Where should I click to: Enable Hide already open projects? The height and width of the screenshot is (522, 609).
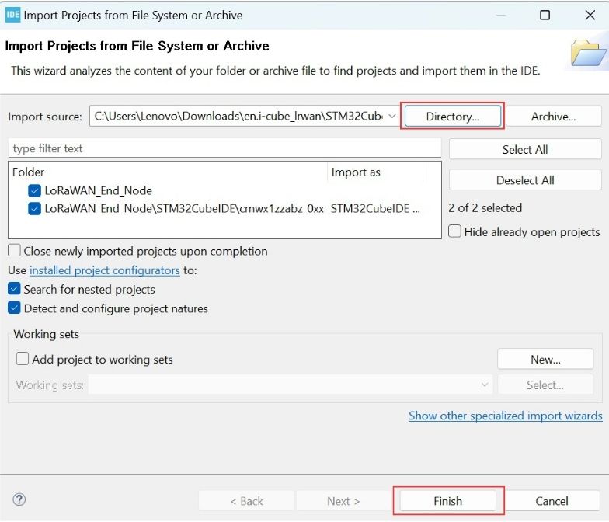point(455,231)
